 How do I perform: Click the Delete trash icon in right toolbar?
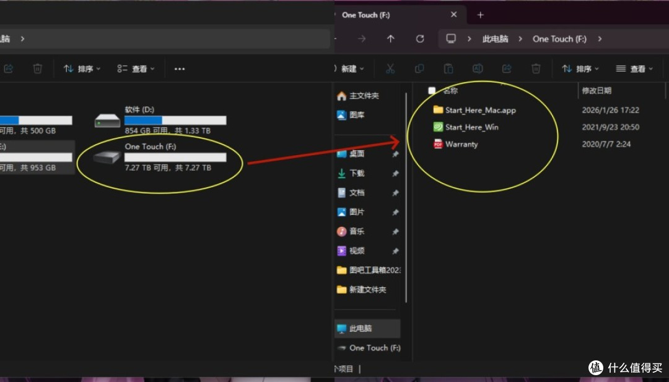(536, 69)
